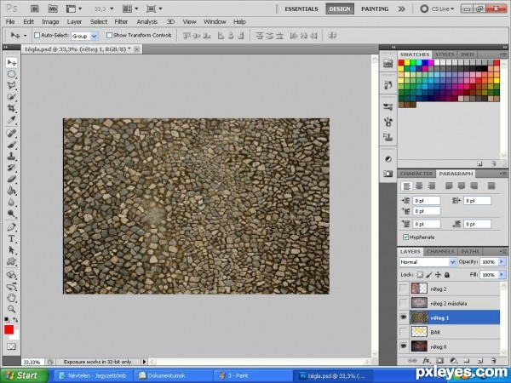Switch to the Styles tab
The height and width of the screenshot is (383, 511).
(x=445, y=54)
